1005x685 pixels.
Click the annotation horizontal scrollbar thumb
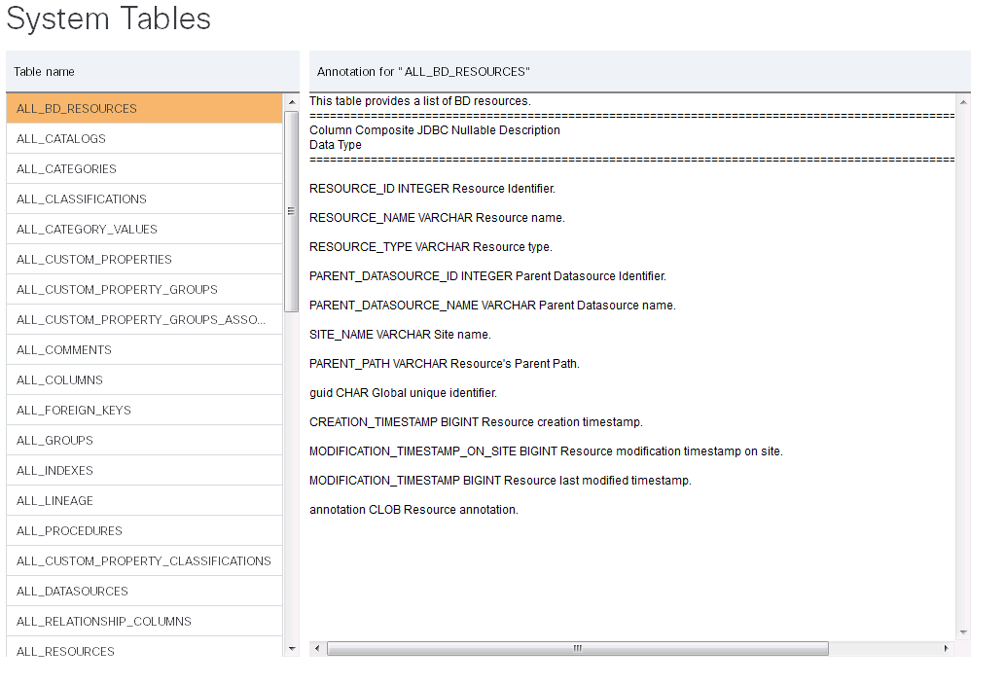[x=577, y=648]
